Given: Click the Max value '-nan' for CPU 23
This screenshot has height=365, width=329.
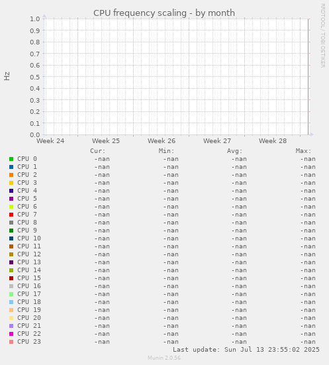Looking at the screenshot, I should click(308, 342).
